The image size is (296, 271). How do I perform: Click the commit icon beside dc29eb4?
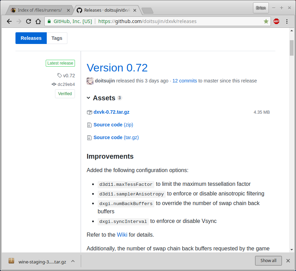coord(54,84)
